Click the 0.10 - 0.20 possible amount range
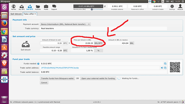Image resolution: width=185 pixels, height=104 pixels. [51, 51]
